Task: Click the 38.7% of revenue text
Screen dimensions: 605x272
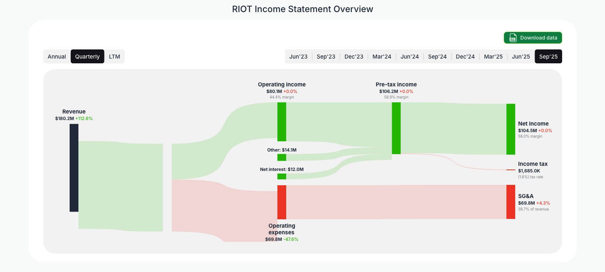Action: (534, 209)
